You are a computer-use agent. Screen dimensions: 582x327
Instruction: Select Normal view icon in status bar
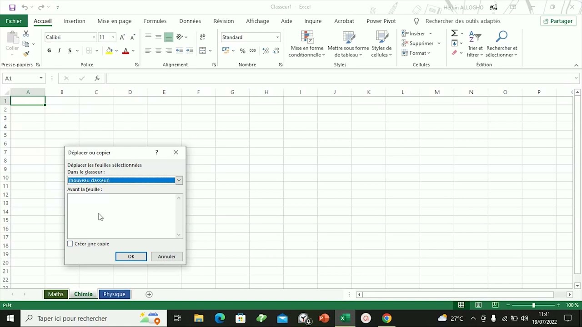coord(461,305)
